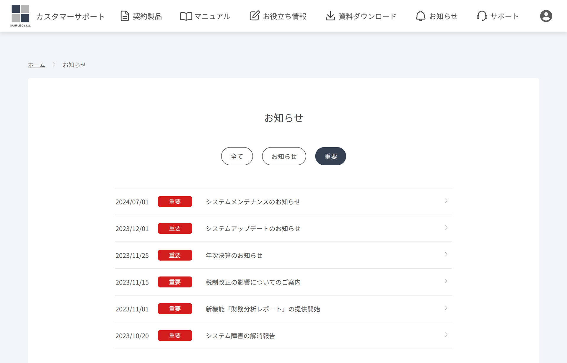Expand chevron for システム障害の解消報告 row
Image resolution: width=567 pixels, height=363 pixels.
click(446, 335)
